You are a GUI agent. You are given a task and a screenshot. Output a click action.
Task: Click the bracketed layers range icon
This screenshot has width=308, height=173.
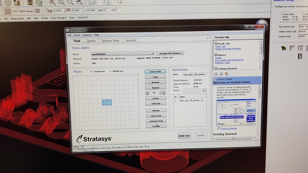click(x=37, y=11)
